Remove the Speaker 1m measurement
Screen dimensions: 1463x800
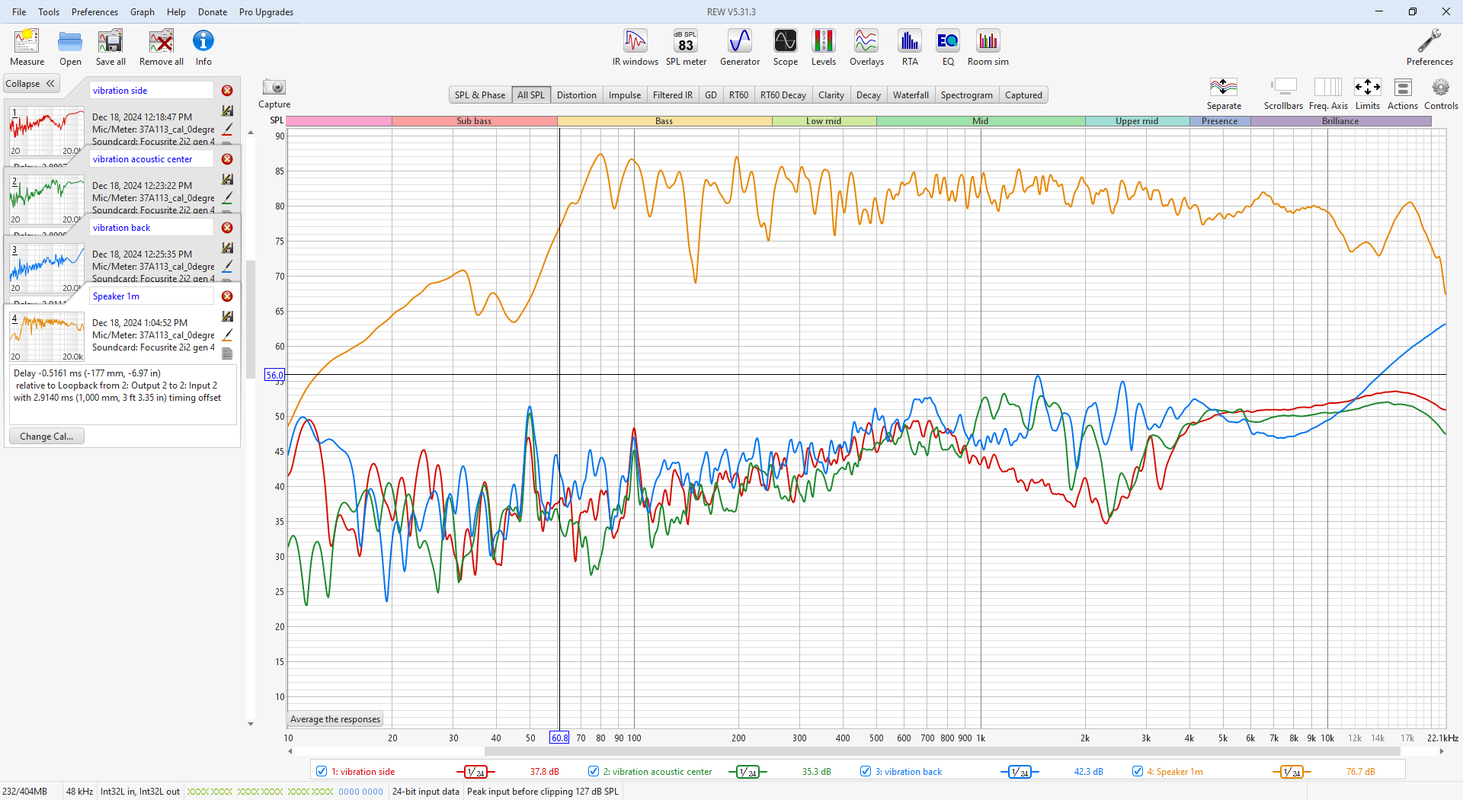[227, 296]
